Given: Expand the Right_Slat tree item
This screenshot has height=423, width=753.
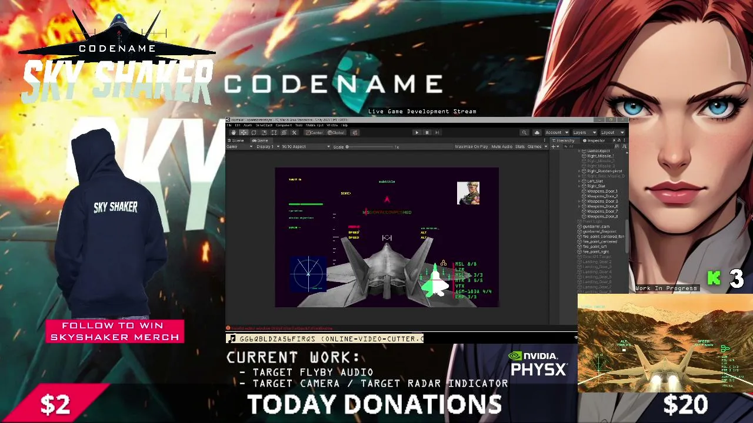Looking at the screenshot, I should (580, 186).
